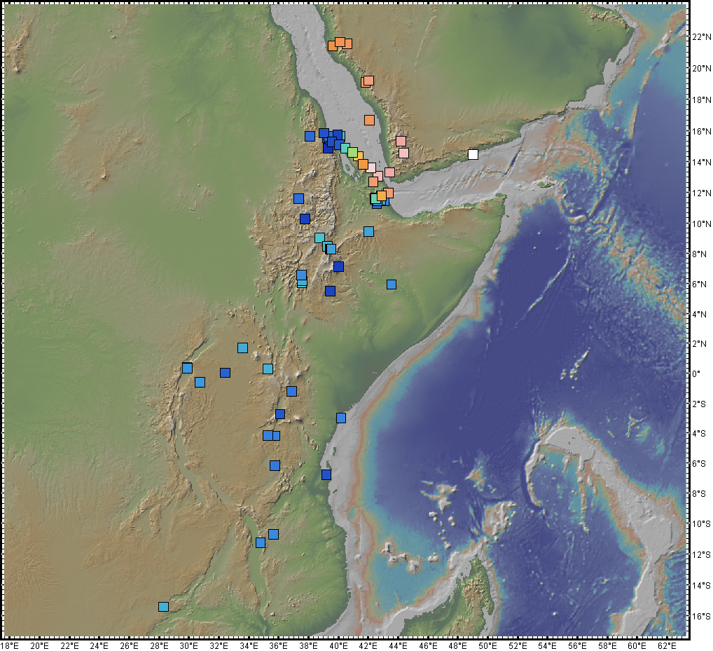Screen dimensions: 713x651
Task: Click the '16°N' latitude label
Action: (x=702, y=132)
